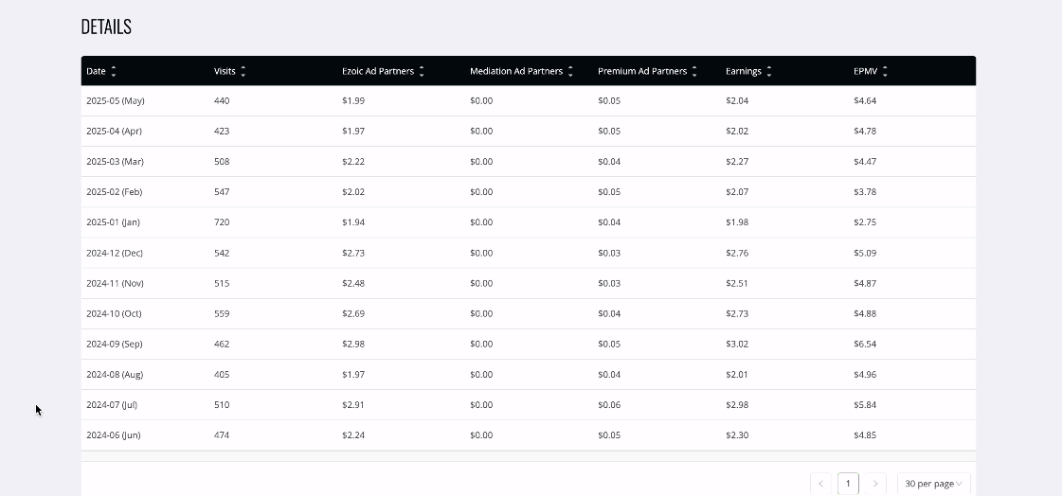Select the 2024-11 (Nov) date cell
Image resolution: width=1062 pixels, height=496 pixels.
point(116,284)
